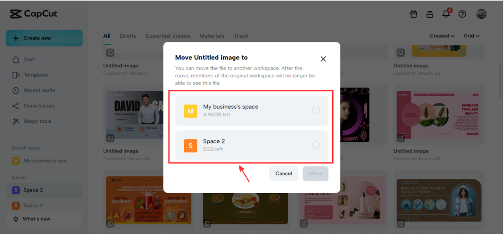Click the Share history share icon
The width and height of the screenshot is (504, 234).
click(x=16, y=106)
